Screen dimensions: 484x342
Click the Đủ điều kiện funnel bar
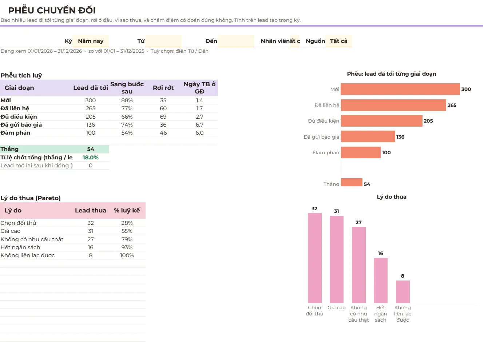tap(382, 121)
